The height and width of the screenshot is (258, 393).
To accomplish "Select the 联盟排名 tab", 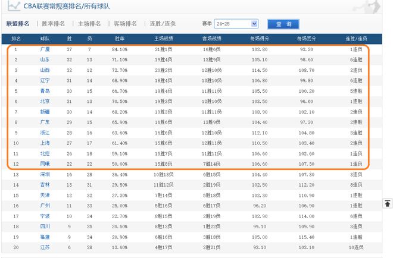I will click(x=18, y=24).
